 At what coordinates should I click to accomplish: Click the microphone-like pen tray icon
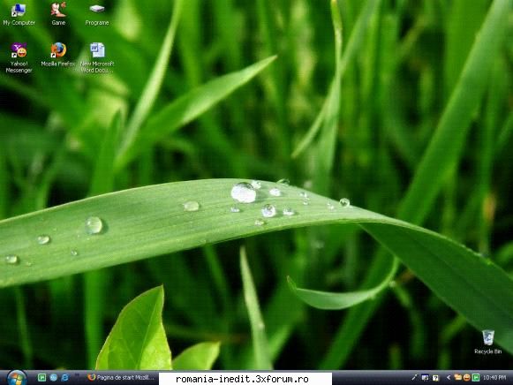[414, 377]
